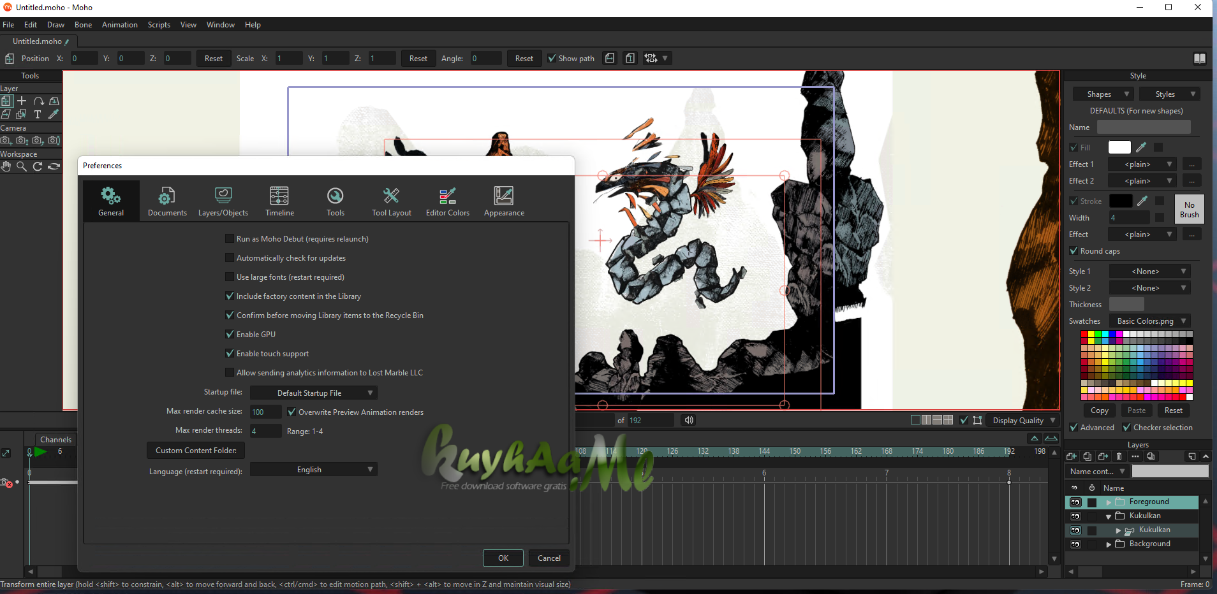
Task: Select the Text tool
Action: (38, 114)
